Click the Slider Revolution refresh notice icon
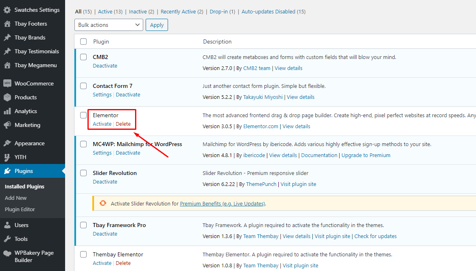Viewport: 476px width, 271px height. pos(103,203)
